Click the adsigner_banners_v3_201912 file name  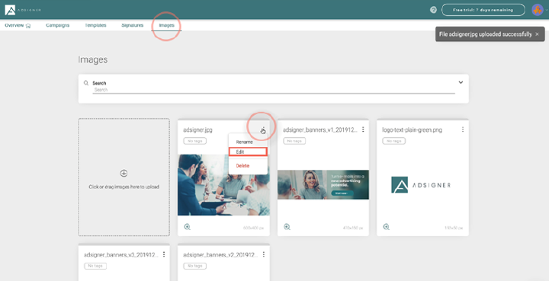point(121,255)
